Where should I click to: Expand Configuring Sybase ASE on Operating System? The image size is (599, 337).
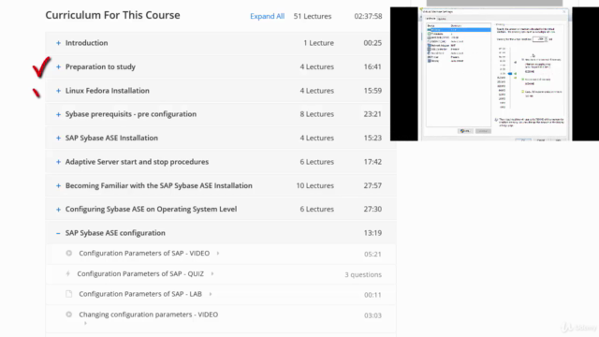pyautogui.click(x=58, y=210)
